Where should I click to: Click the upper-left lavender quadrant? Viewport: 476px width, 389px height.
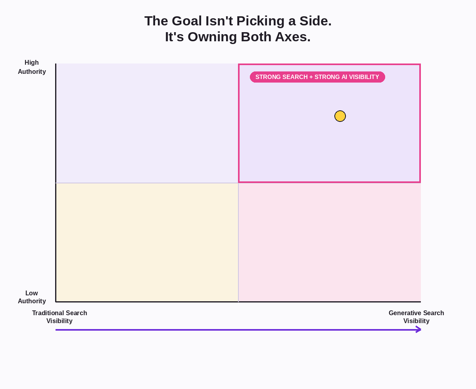[147, 123]
